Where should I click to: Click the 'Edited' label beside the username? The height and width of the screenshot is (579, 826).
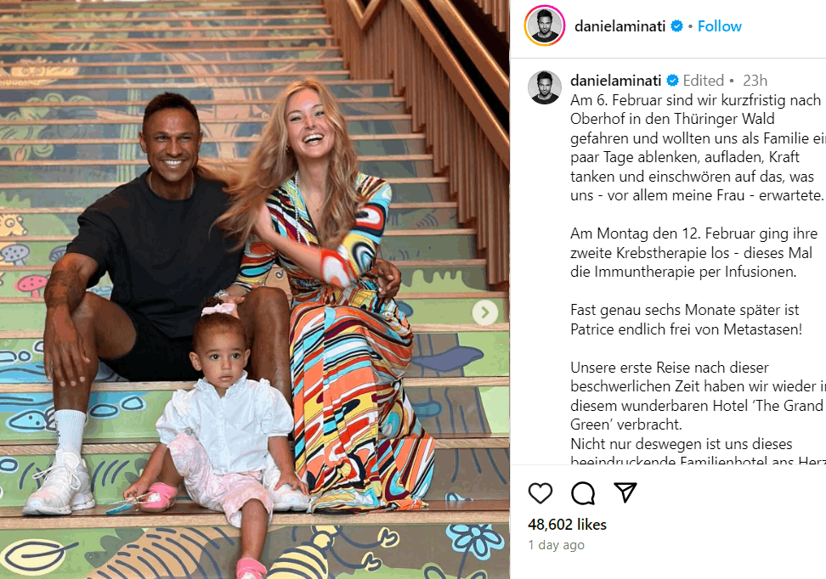[x=704, y=81]
